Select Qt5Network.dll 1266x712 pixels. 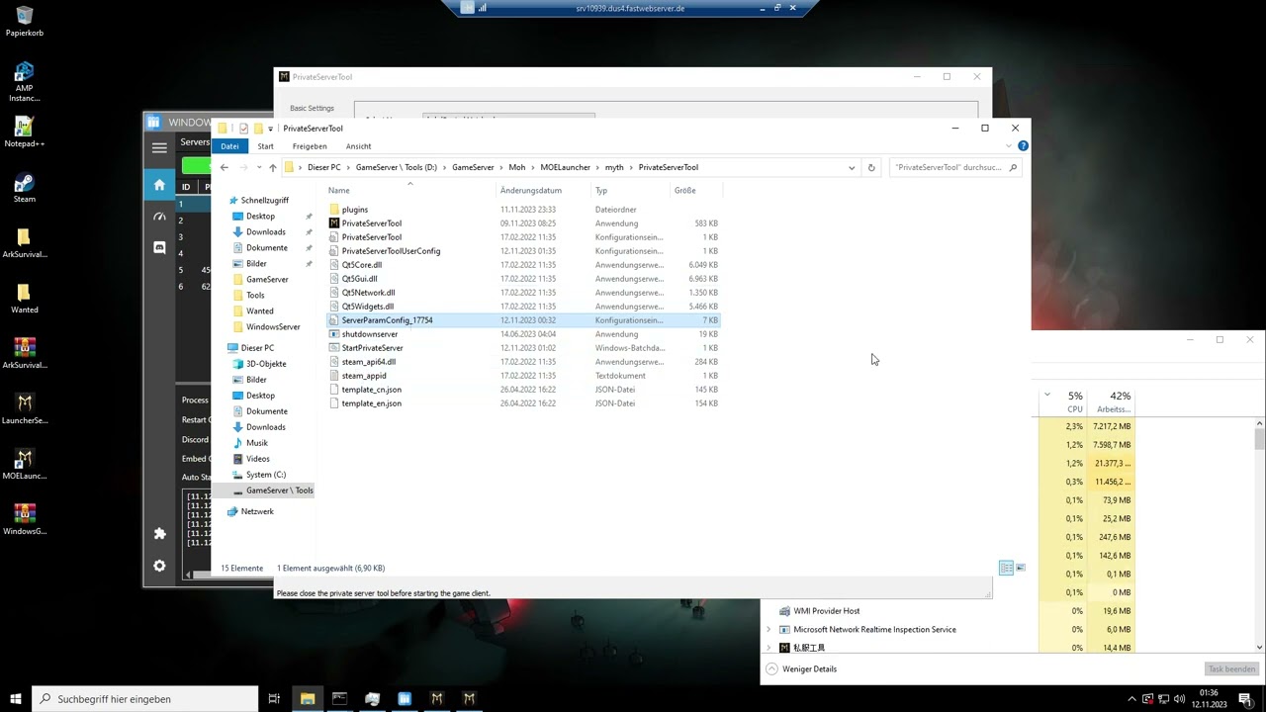pyautogui.click(x=368, y=293)
